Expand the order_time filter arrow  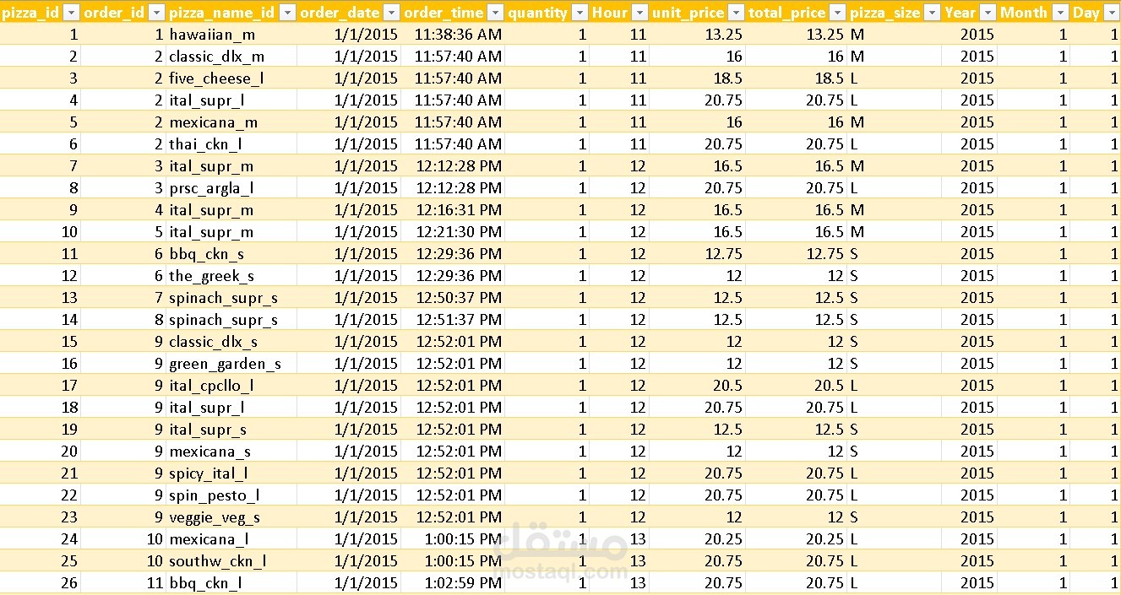tap(495, 13)
